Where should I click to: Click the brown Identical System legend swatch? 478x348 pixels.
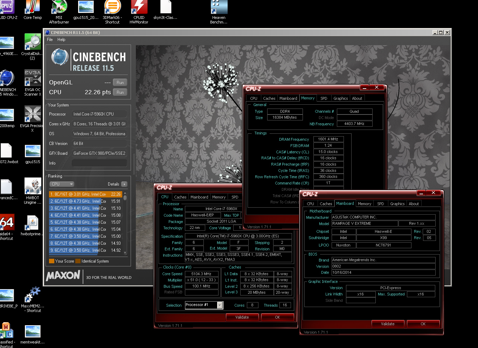point(78,261)
